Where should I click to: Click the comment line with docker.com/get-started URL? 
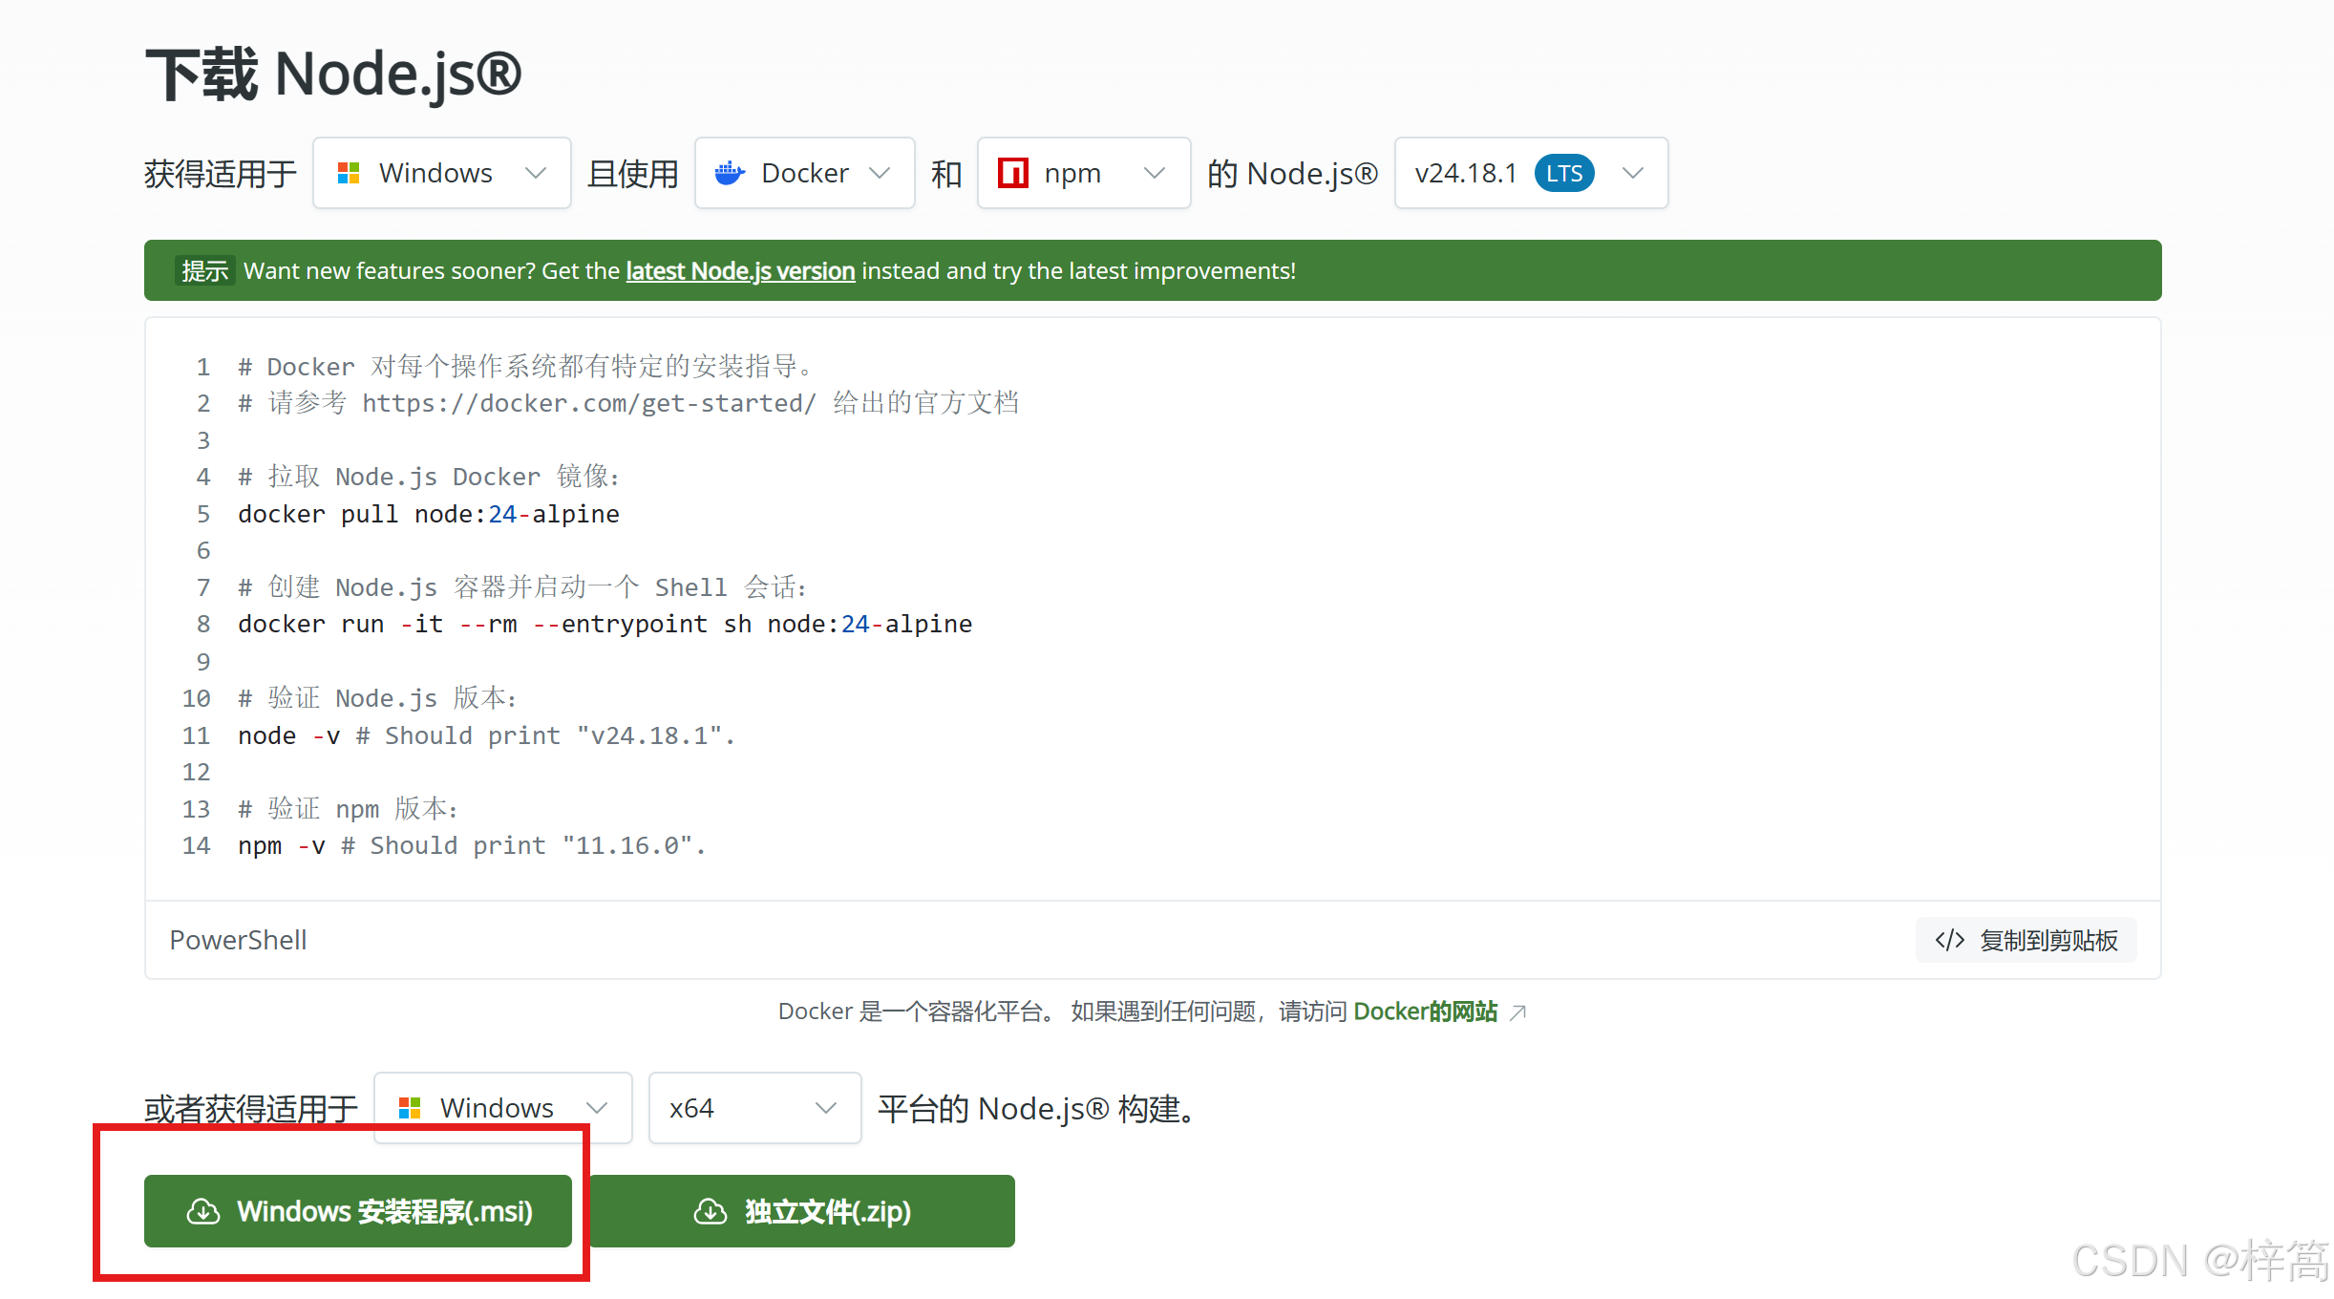[x=628, y=403]
